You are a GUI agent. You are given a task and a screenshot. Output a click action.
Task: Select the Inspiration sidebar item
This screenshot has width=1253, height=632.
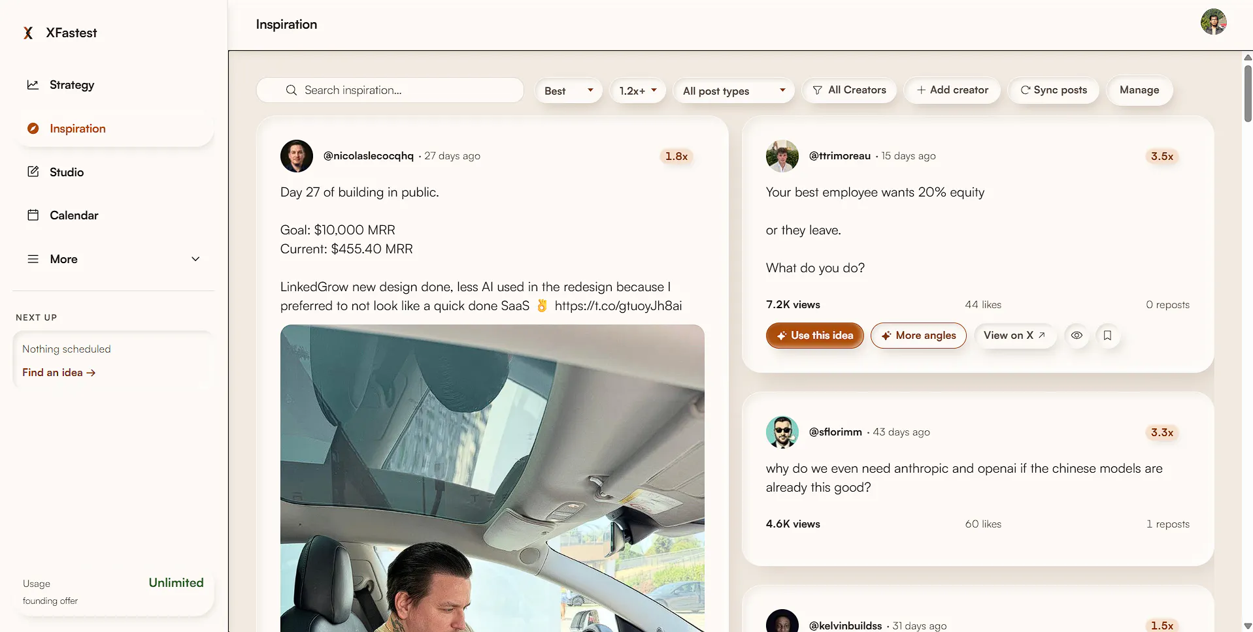click(113, 129)
